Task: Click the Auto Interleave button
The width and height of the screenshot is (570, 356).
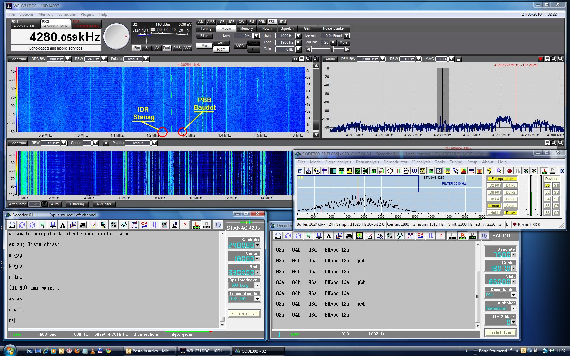Action: [244, 314]
